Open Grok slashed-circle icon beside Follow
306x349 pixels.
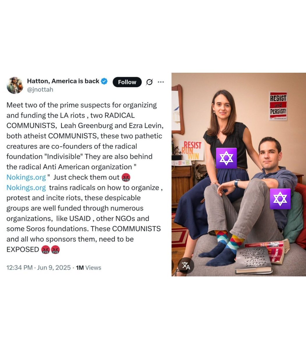149,82
